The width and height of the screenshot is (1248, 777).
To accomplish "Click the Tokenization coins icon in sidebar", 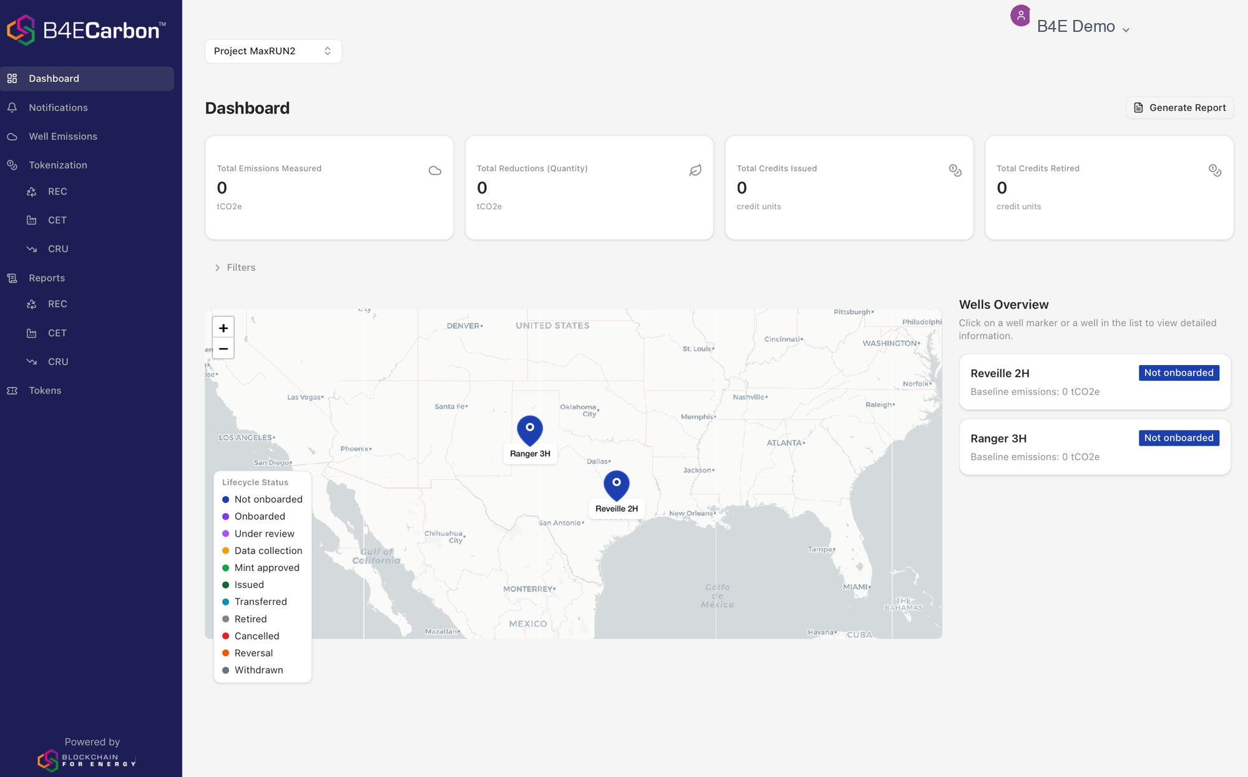I will [12, 165].
